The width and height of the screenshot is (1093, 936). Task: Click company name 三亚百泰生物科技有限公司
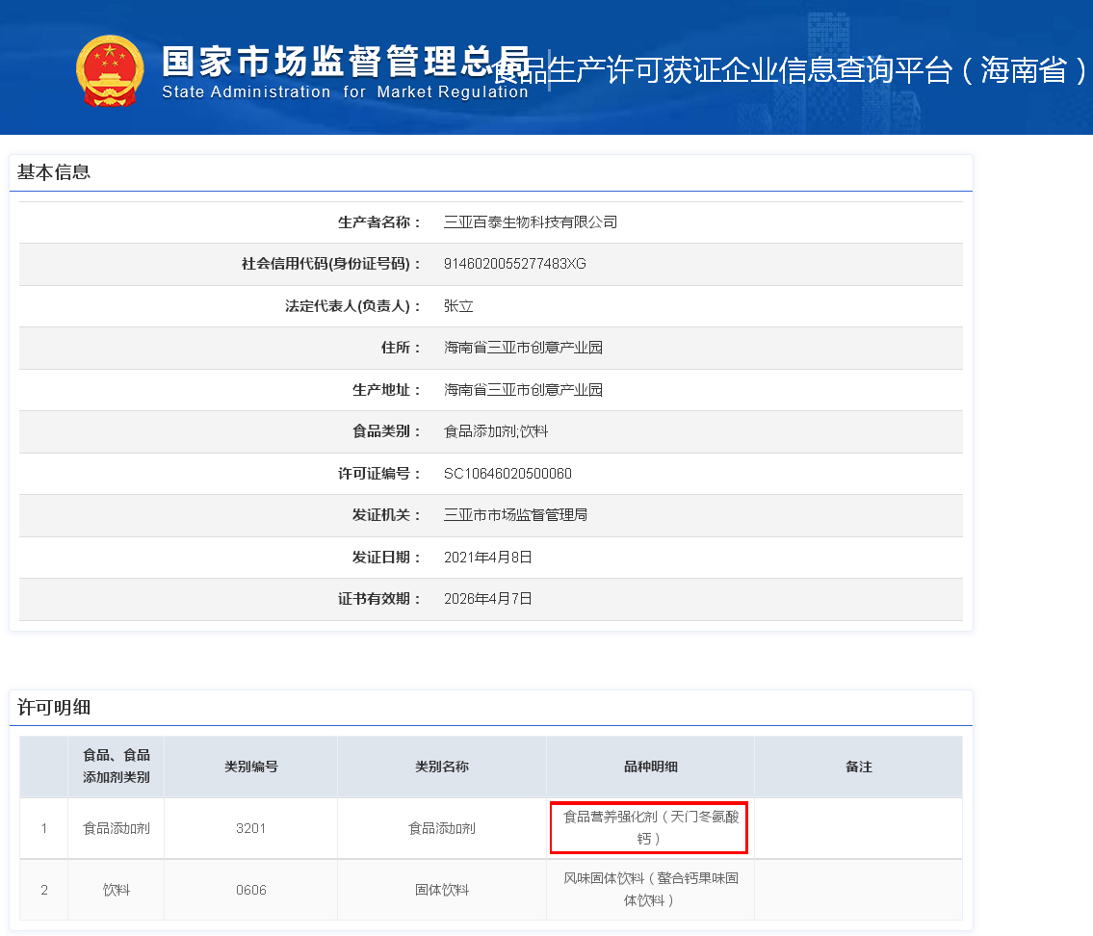click(x=530, y=222)
